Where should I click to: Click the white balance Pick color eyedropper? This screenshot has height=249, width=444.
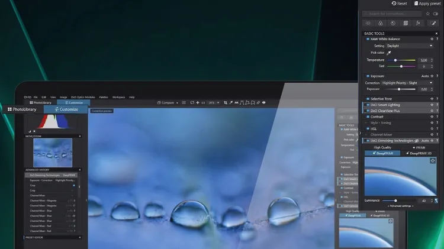(389, 53)
